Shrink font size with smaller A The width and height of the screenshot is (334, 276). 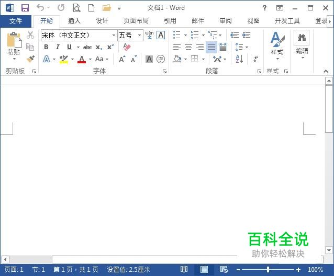point(134,59)
